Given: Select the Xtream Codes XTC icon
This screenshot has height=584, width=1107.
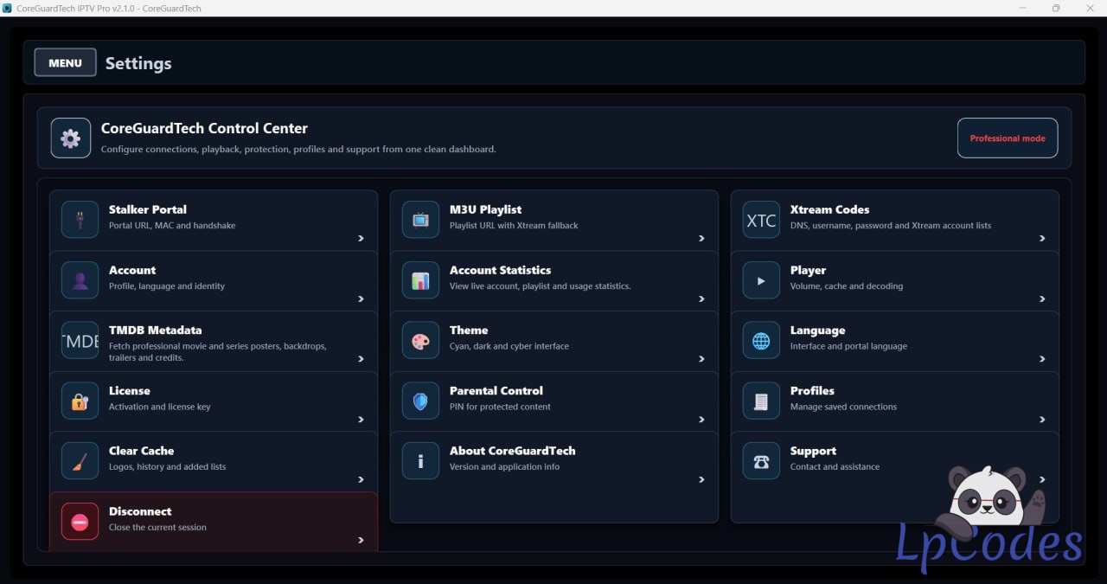Looking at the screenshot, I should tap(761, 220).
